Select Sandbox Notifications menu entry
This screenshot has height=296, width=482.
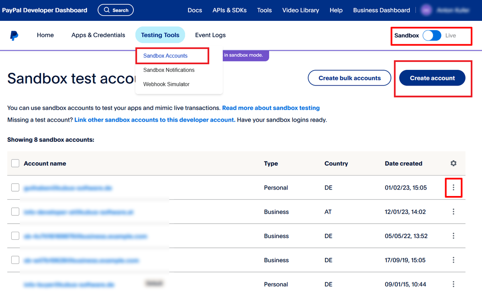pos(169,70)
